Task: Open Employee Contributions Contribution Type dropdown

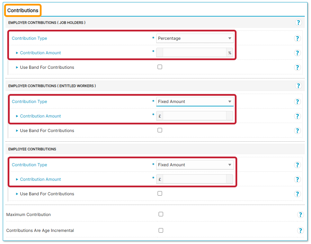Action: (195, 165)
